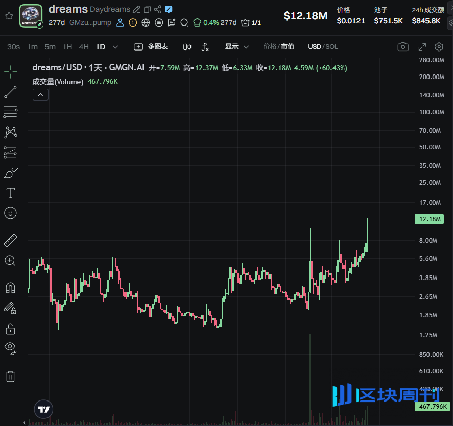Select the trend line drawing tool

tap(10, 92)
